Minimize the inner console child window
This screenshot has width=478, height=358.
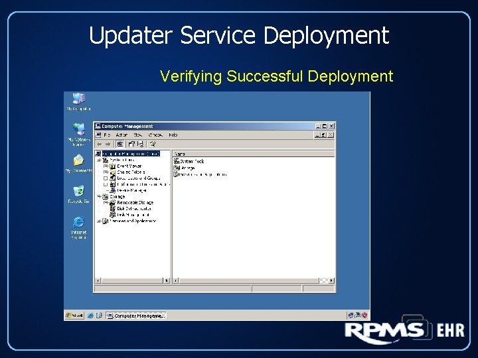pyautogui.click(x=317, y=135)
